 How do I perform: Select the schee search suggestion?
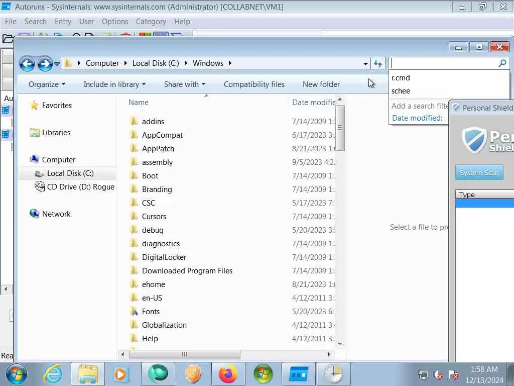coord(401,91)
